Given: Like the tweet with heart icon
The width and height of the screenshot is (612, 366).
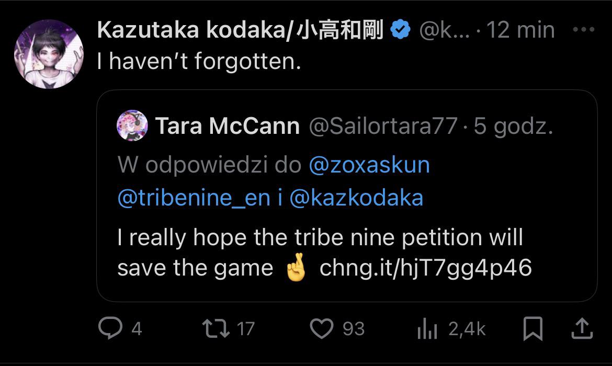Looking at the screenshot, I should 322,328.
